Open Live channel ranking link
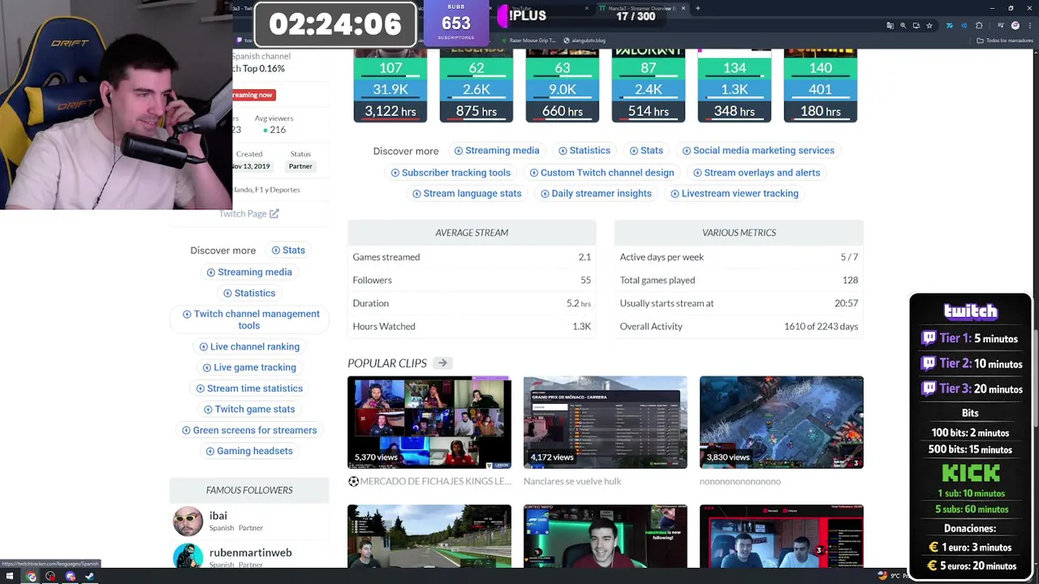Screen dimensions: 1039x584 pyautogui.click(x=249, y=346)
